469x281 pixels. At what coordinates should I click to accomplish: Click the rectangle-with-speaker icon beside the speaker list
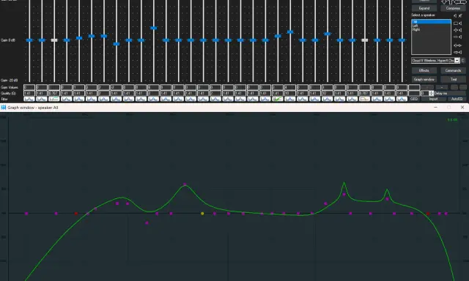(457, 23)
